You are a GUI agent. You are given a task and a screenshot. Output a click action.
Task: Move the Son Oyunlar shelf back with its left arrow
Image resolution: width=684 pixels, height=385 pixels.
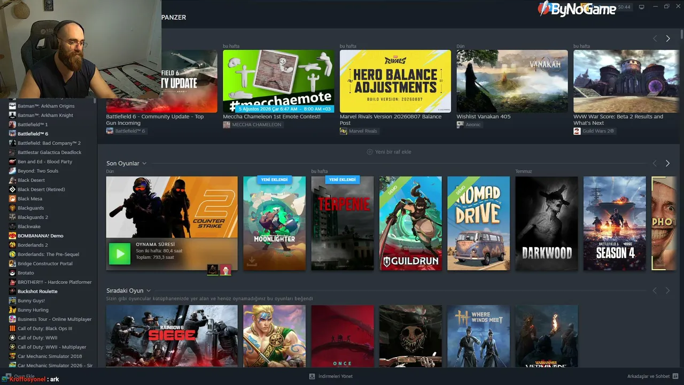(x=655, y=163)
